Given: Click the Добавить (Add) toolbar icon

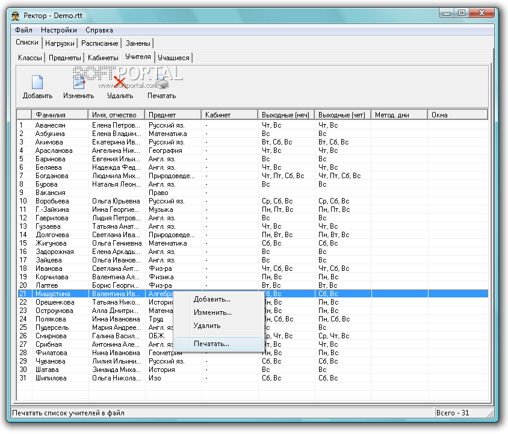Looking at the screenshot, I should click(37, 82).
